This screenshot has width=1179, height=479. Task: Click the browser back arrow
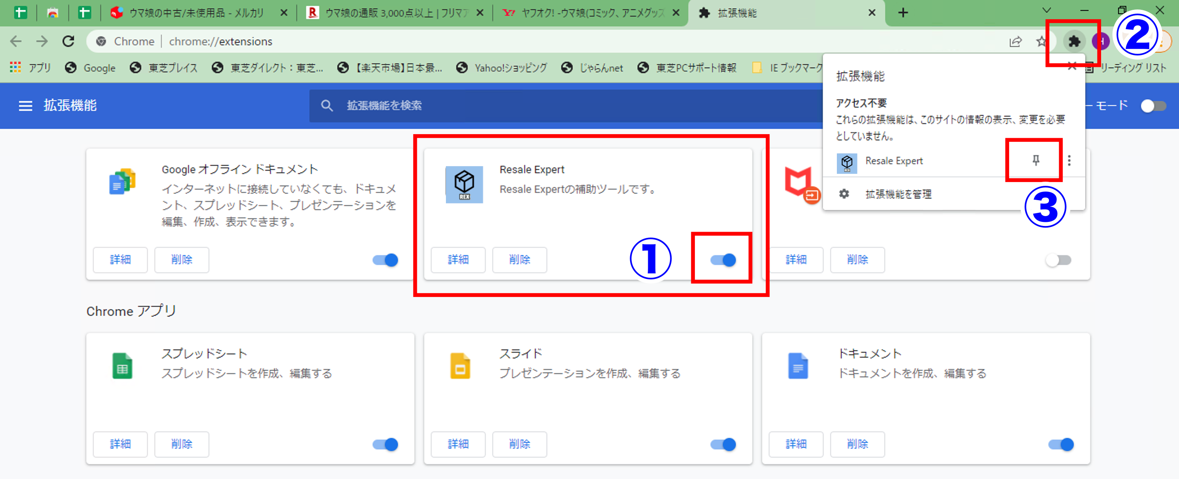coord(16,41)
